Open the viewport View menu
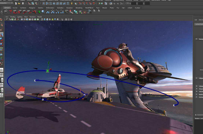Image resolution: width=203 pixels, height=134 pixels. click(7, 17)
